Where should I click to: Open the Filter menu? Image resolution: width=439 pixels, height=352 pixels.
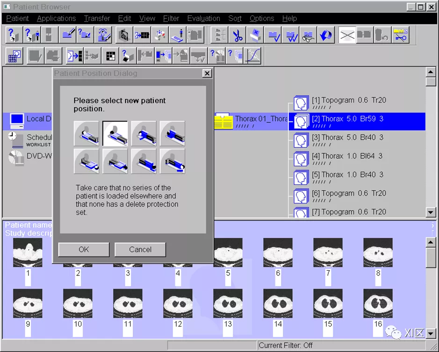(171, 18)
